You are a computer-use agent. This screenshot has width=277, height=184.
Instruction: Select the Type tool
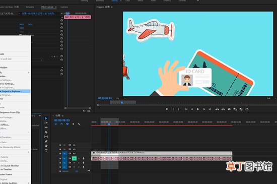46,151
